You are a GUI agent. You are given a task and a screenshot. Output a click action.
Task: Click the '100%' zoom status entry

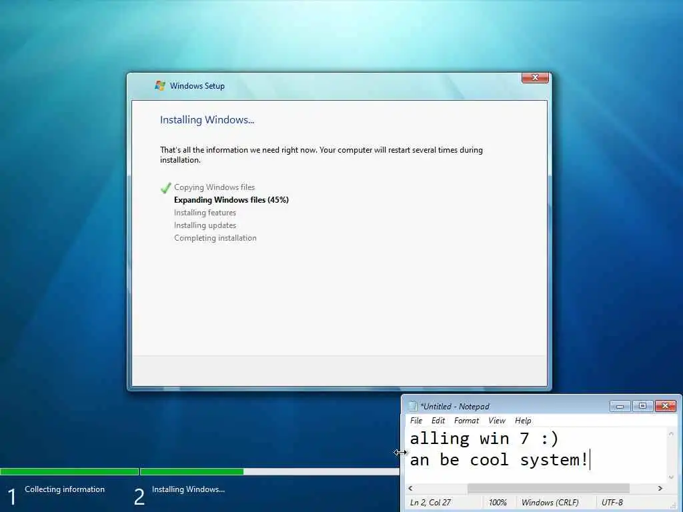pyautogui.click(x=498, y=503)
